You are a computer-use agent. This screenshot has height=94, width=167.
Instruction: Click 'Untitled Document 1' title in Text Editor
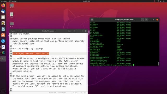click(x=49, y=31)
